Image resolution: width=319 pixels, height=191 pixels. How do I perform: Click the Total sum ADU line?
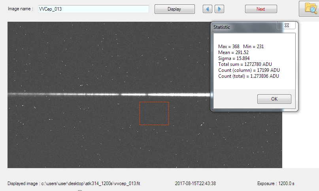245,64
